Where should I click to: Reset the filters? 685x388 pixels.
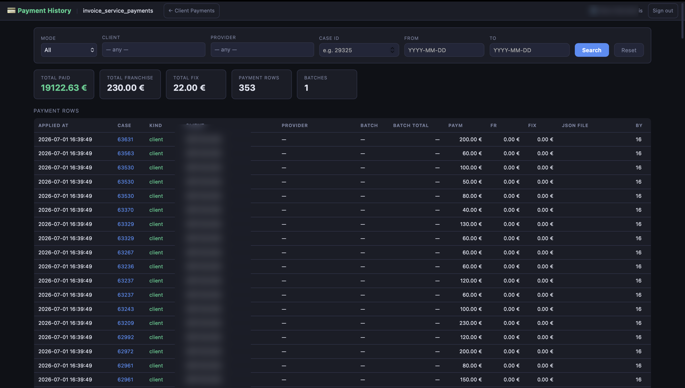[x=629, y=50]
